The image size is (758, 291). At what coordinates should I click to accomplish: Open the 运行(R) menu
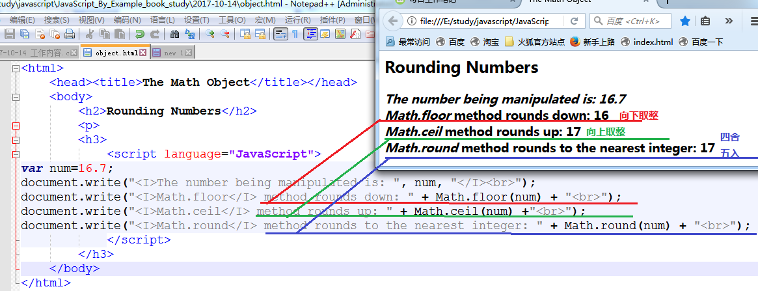(298, 20)
